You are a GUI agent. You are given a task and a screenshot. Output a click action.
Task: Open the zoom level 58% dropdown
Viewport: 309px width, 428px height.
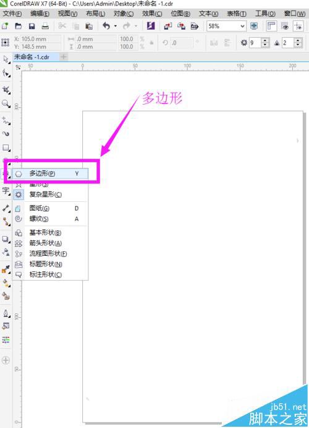pos(242,26)
